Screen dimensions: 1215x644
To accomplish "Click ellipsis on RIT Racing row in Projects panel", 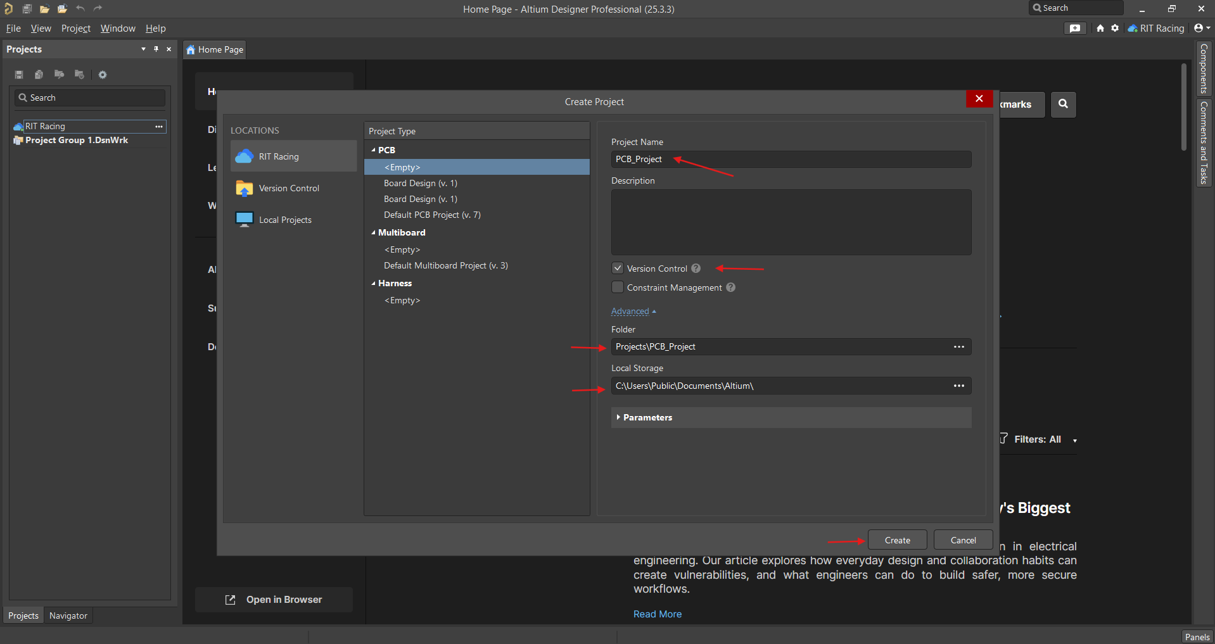I will [159, 126].
